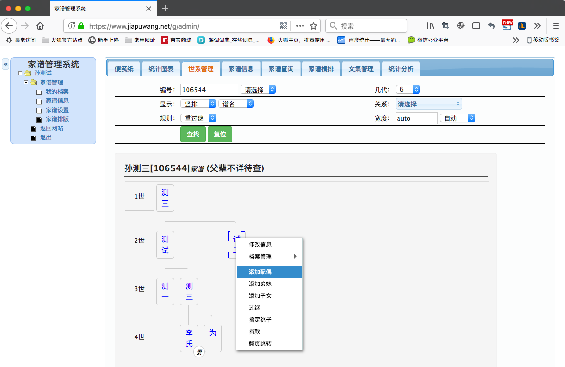This screenshot has height=367, width=565.
Task: Click the green 查找 button
Action: (x=193, y=135)
